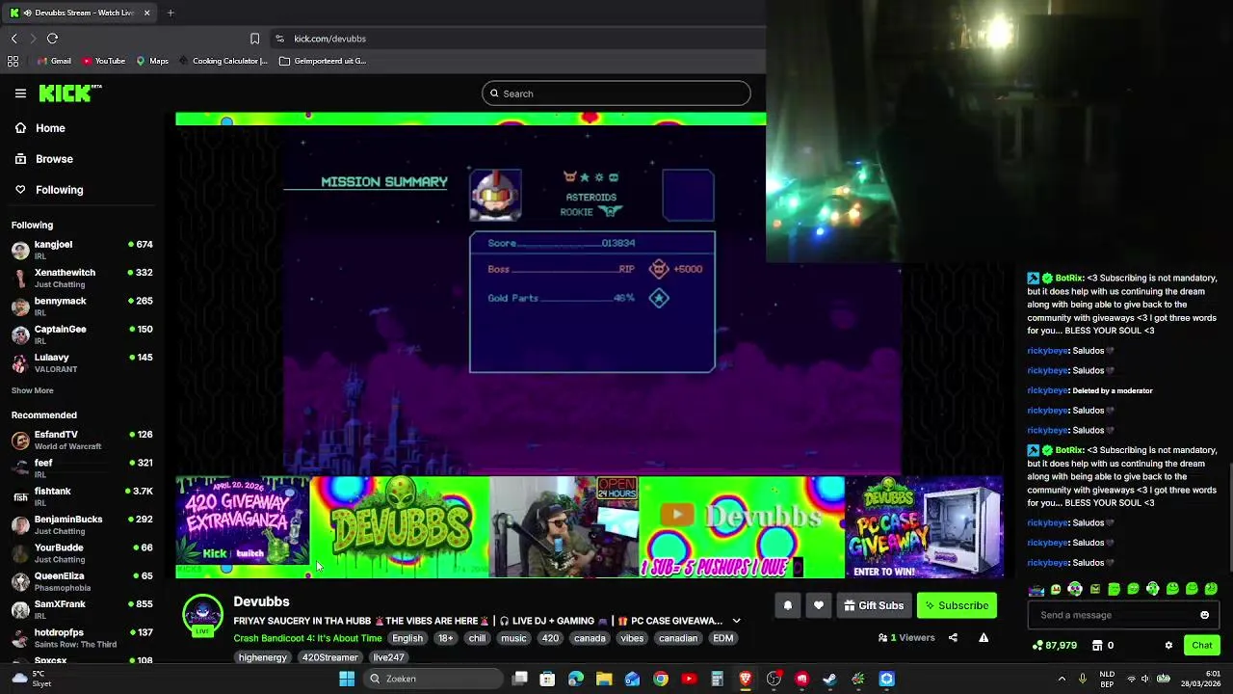Viewport: 1233px width, 694px height.
Task: Reload the page with the refresh icon
Action: (x=52, y=39)
